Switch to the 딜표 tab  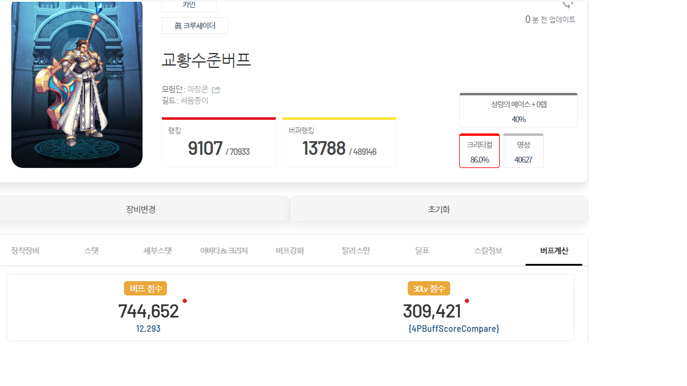422,251
